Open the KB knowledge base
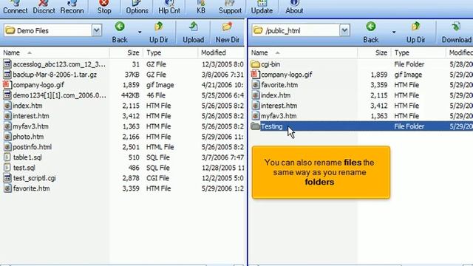Viewport: 473px width, 266px height. pos(201,7)
